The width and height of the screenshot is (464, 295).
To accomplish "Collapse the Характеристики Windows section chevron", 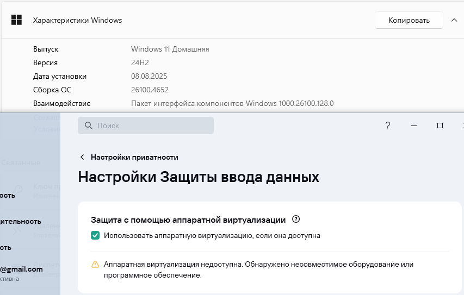I will pos(454,20).
